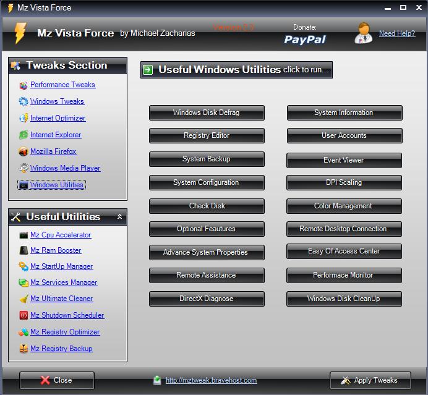Launch Remote Desktop Connection
Image resolution: width=428 pixels, height=395 pixels.
[x=344, y=229]
